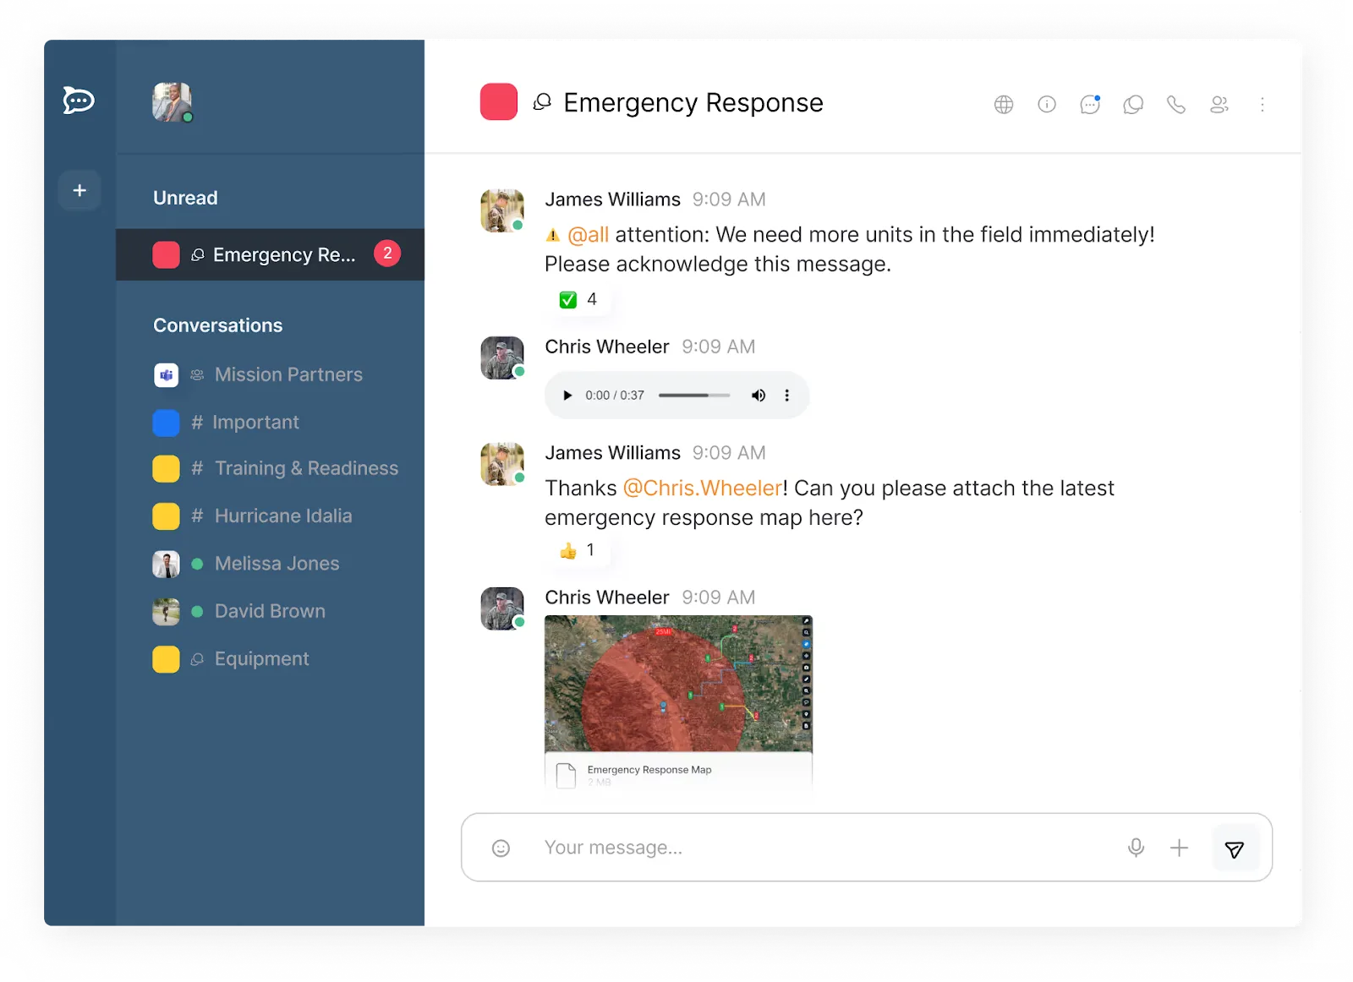Open plus attachment menu in composer

(x=1179, y=848)
